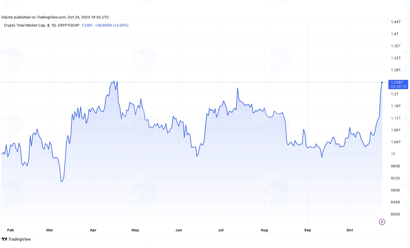Screen dimensions: 410x248
Task: Click the TradingView logo mark
Action: pos(4,239)
